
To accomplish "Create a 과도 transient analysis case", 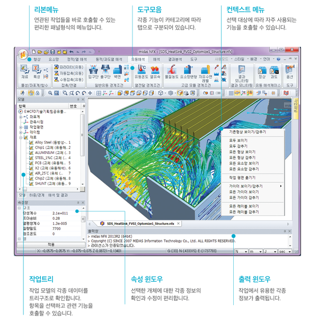I will tap(274, 72).
